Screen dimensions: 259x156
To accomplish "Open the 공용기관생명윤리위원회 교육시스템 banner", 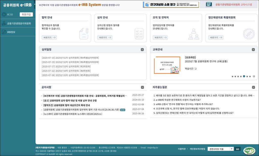I will [x=229, y=5].
